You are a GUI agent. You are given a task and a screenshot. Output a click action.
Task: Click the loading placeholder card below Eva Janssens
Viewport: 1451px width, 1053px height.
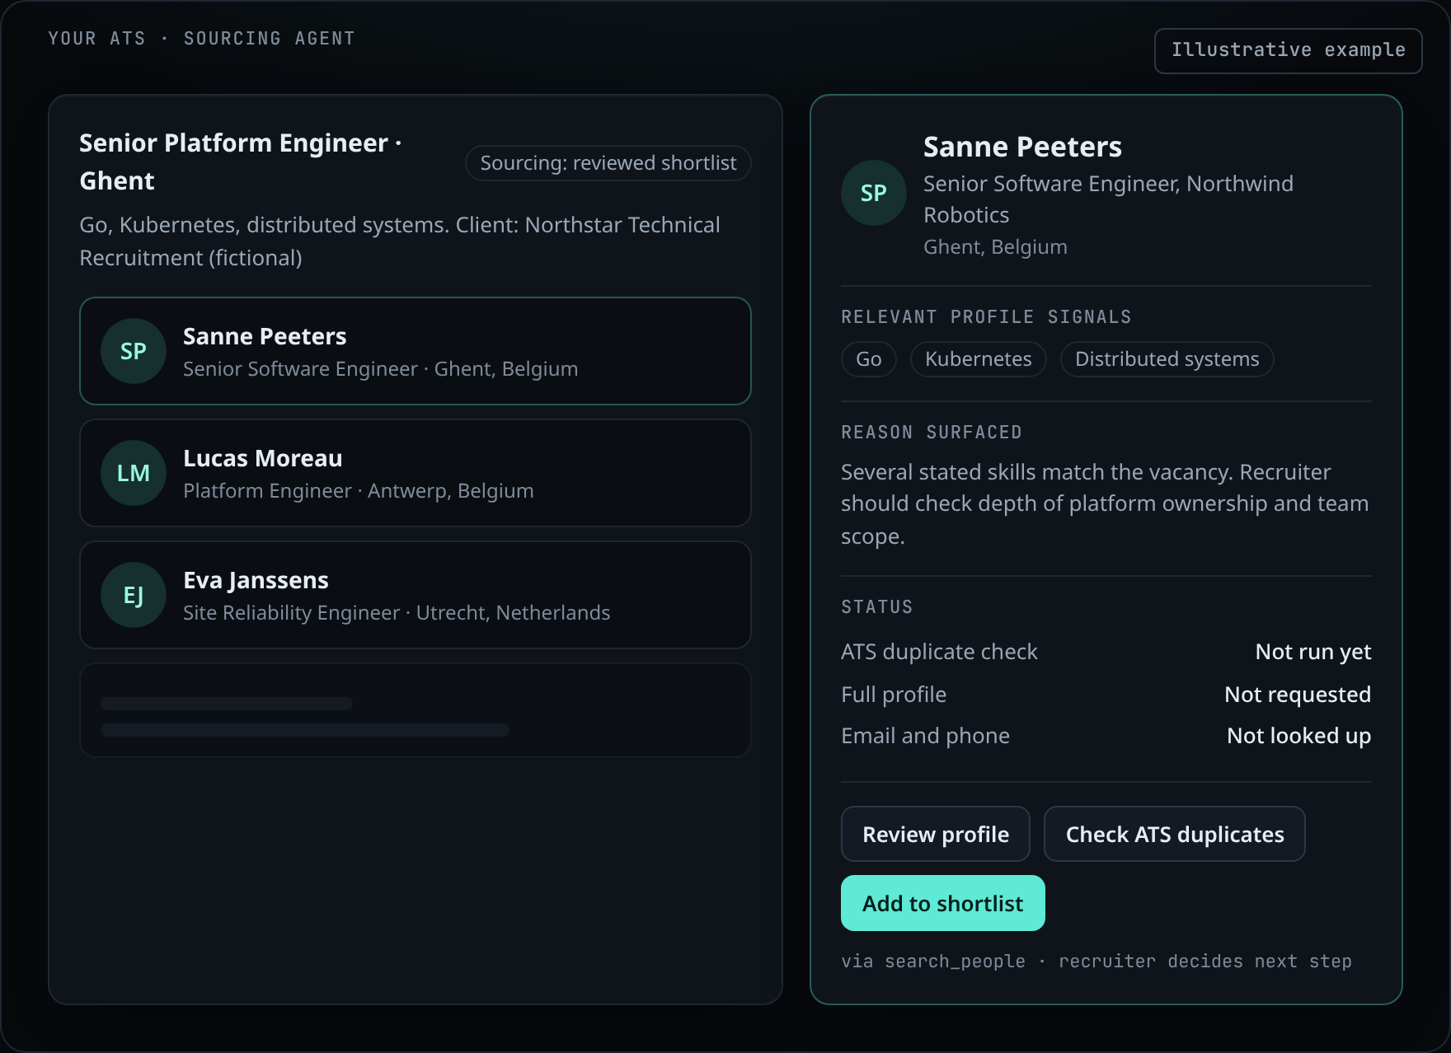pos(416,710)
